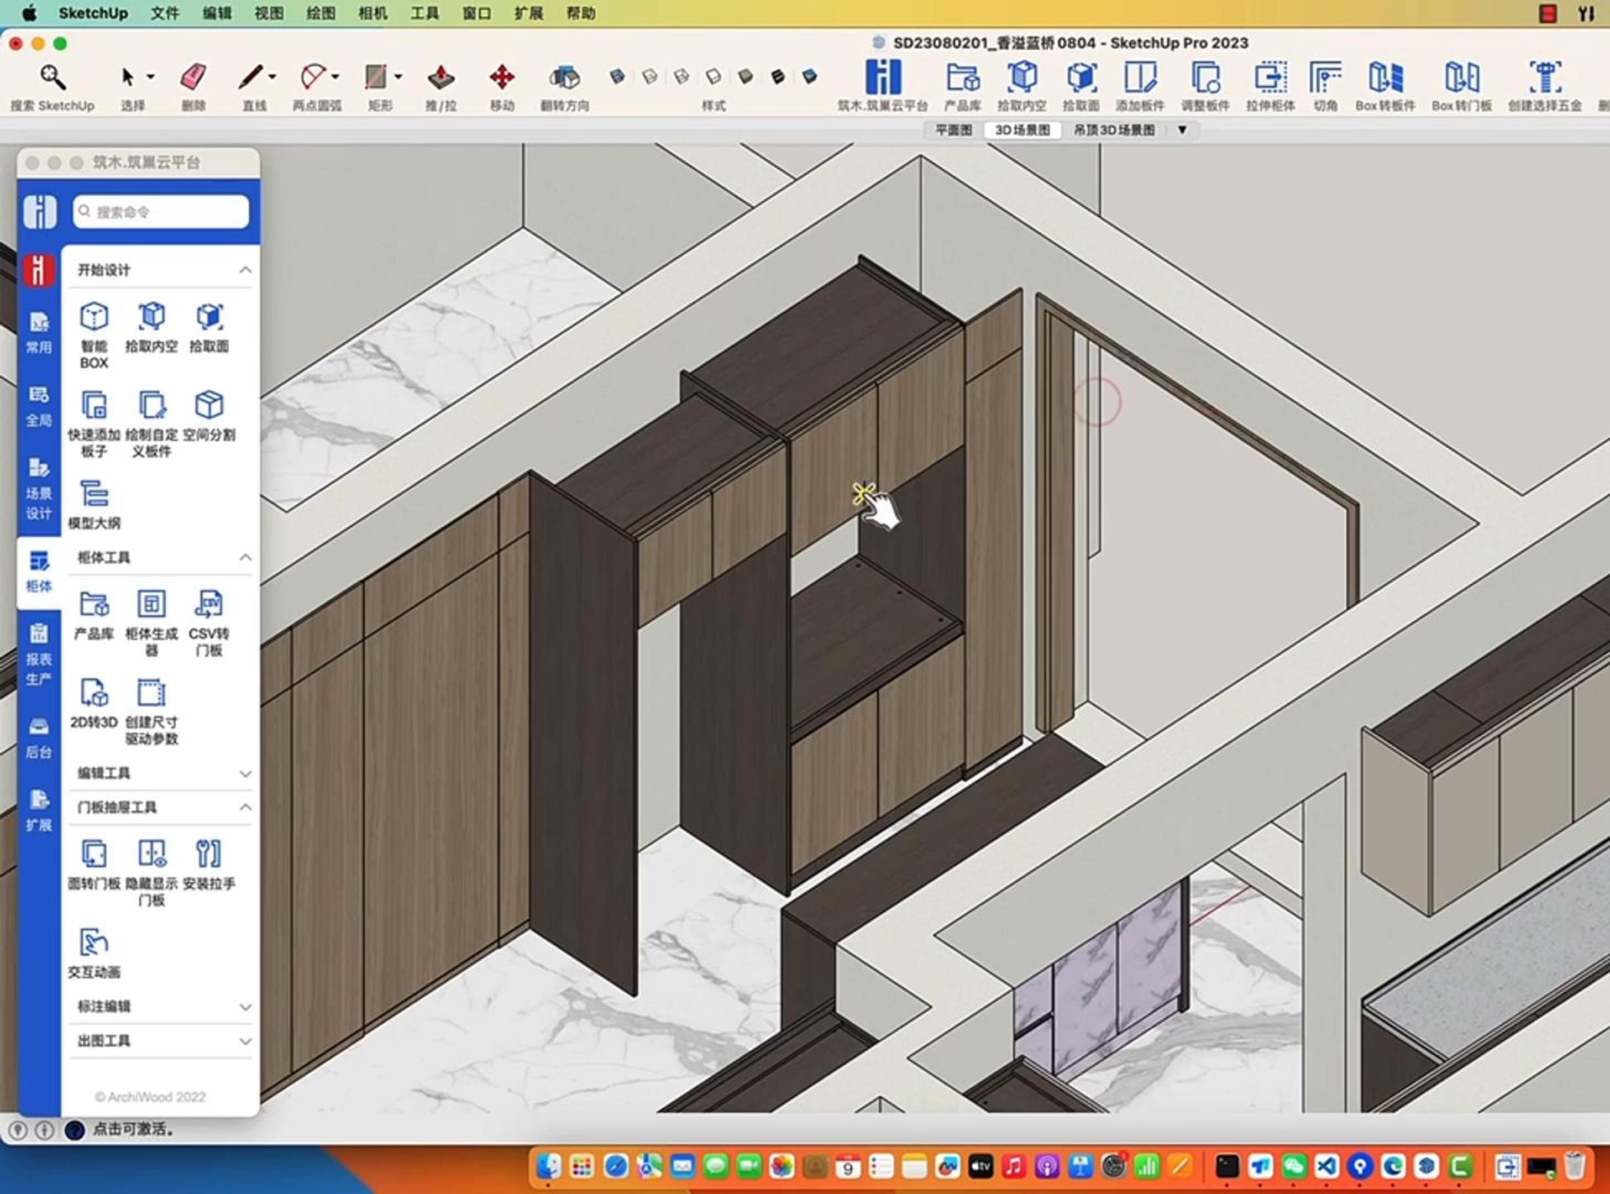Switch to the 3D场景图 scene tab
The image size is (1610, 1194).
[1022, 130]
